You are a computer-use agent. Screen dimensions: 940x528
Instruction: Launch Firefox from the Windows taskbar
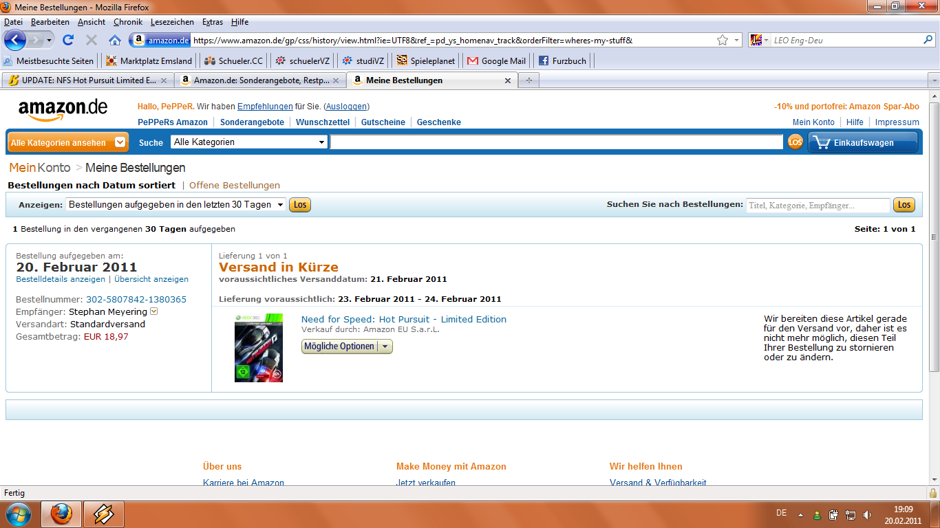tap(61, 514)
